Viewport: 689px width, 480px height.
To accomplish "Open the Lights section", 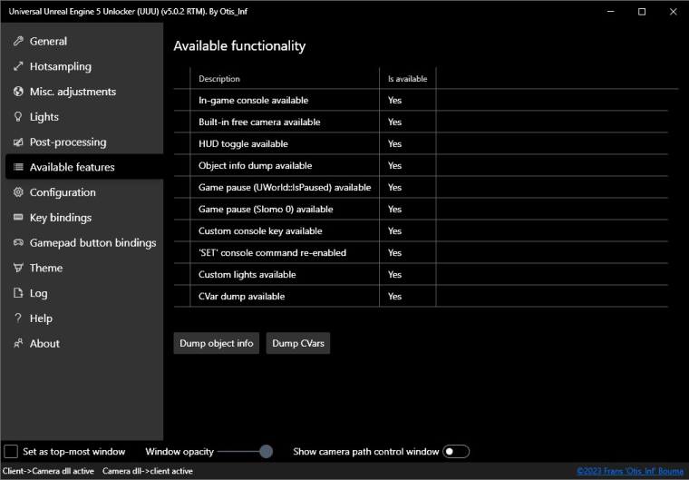I will pyautogui.click(x=84, y=116).
